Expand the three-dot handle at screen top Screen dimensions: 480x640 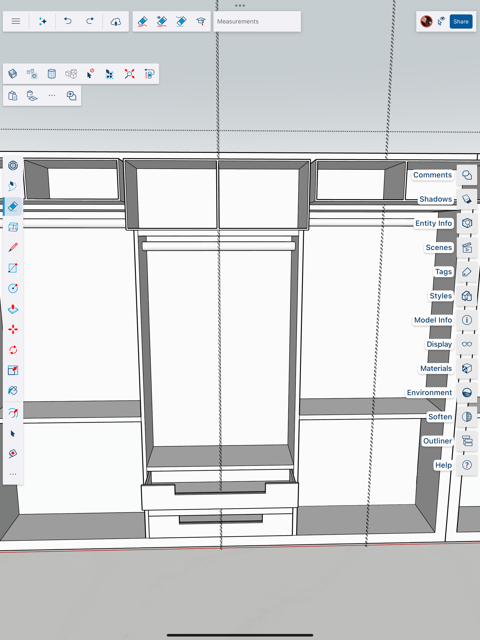click(x=240, y=5)
